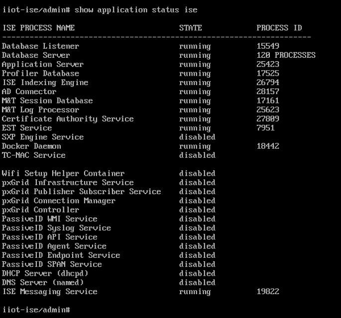Click process ID 26794
Screen dimensions: 341x318
(268, 83)
